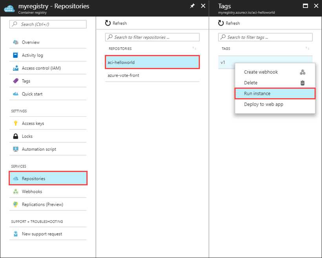Create a new support request
This screenshot has height=258, width=322.
[x=41, y=234]
